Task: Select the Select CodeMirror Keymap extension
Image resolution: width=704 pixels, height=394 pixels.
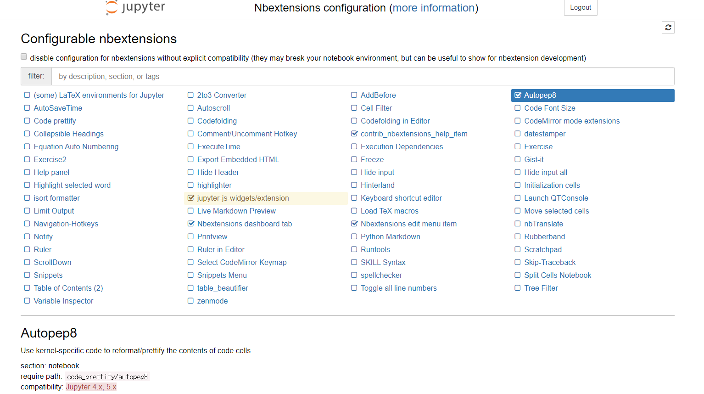Action: 242,262
